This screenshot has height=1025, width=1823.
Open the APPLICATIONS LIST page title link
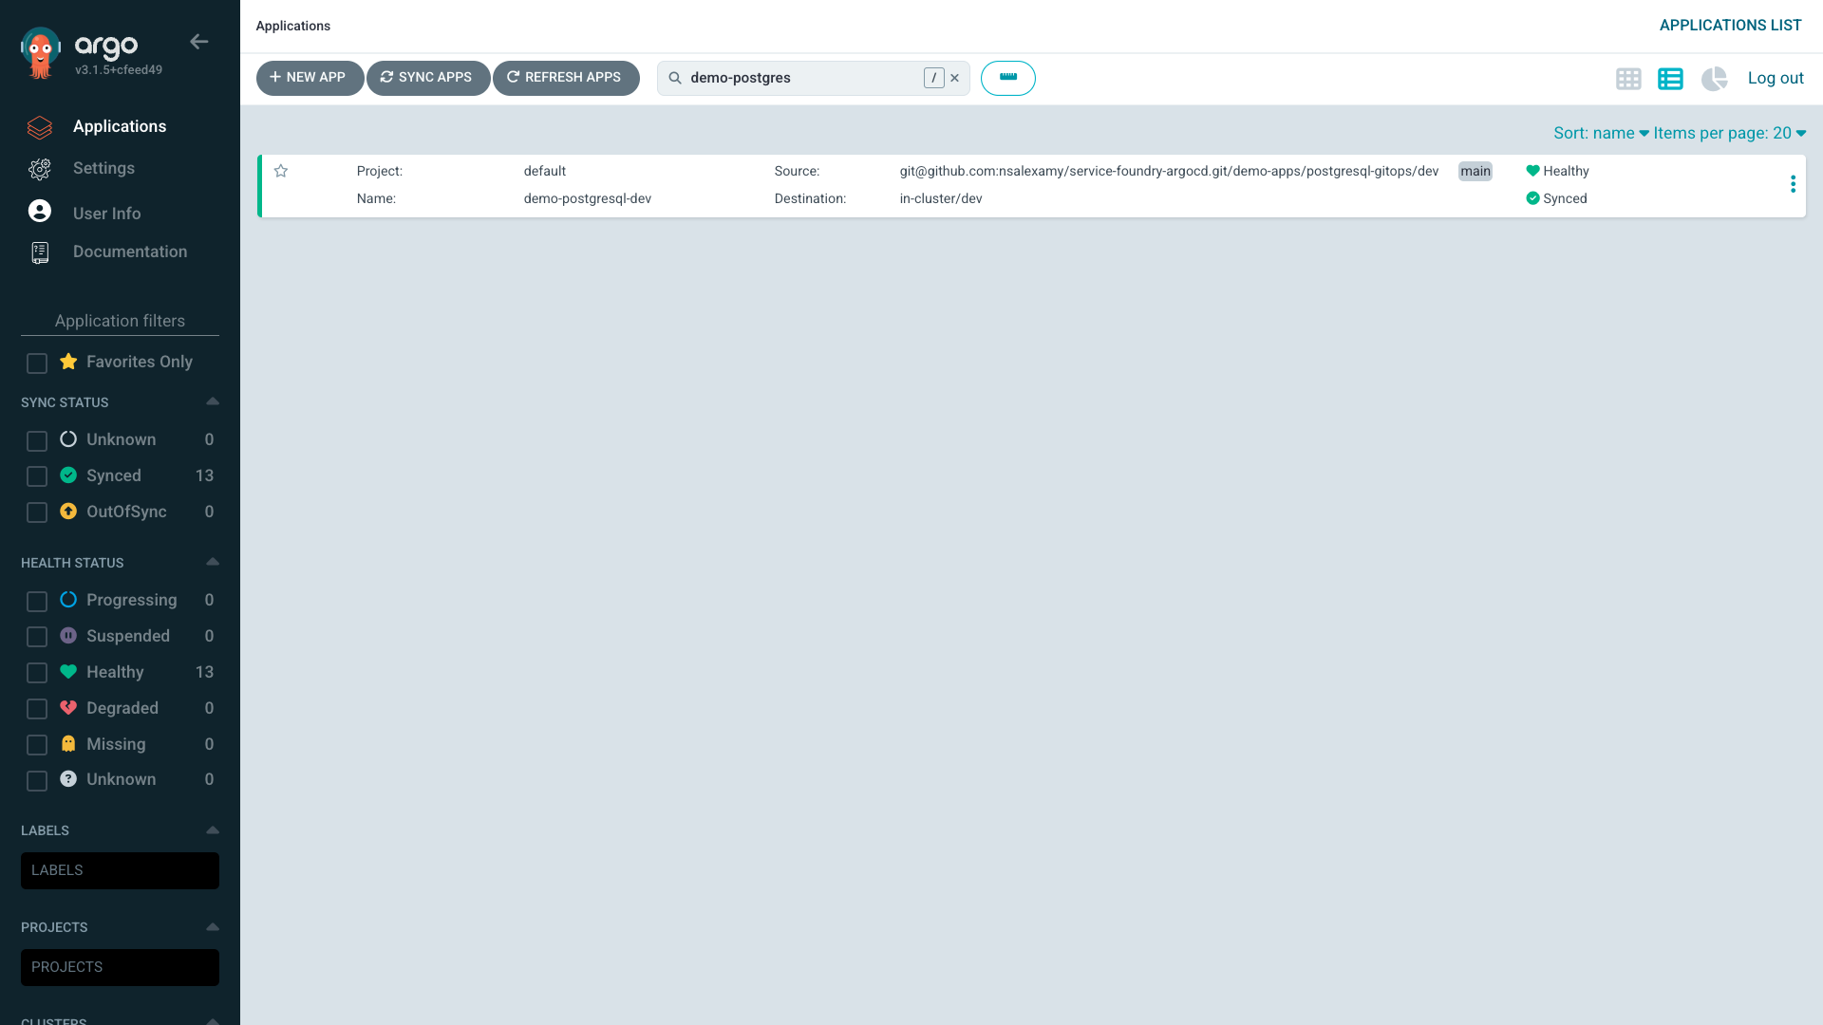pos(1730,25)
